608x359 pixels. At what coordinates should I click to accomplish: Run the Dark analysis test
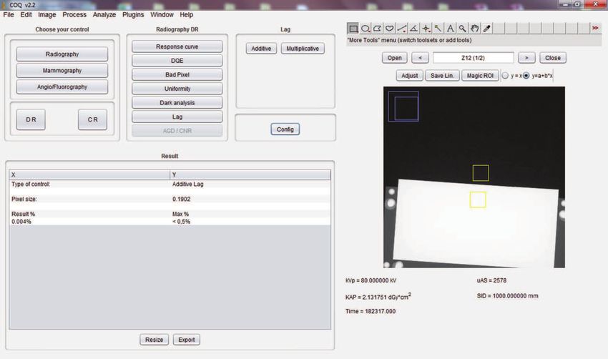coord(177,103)
